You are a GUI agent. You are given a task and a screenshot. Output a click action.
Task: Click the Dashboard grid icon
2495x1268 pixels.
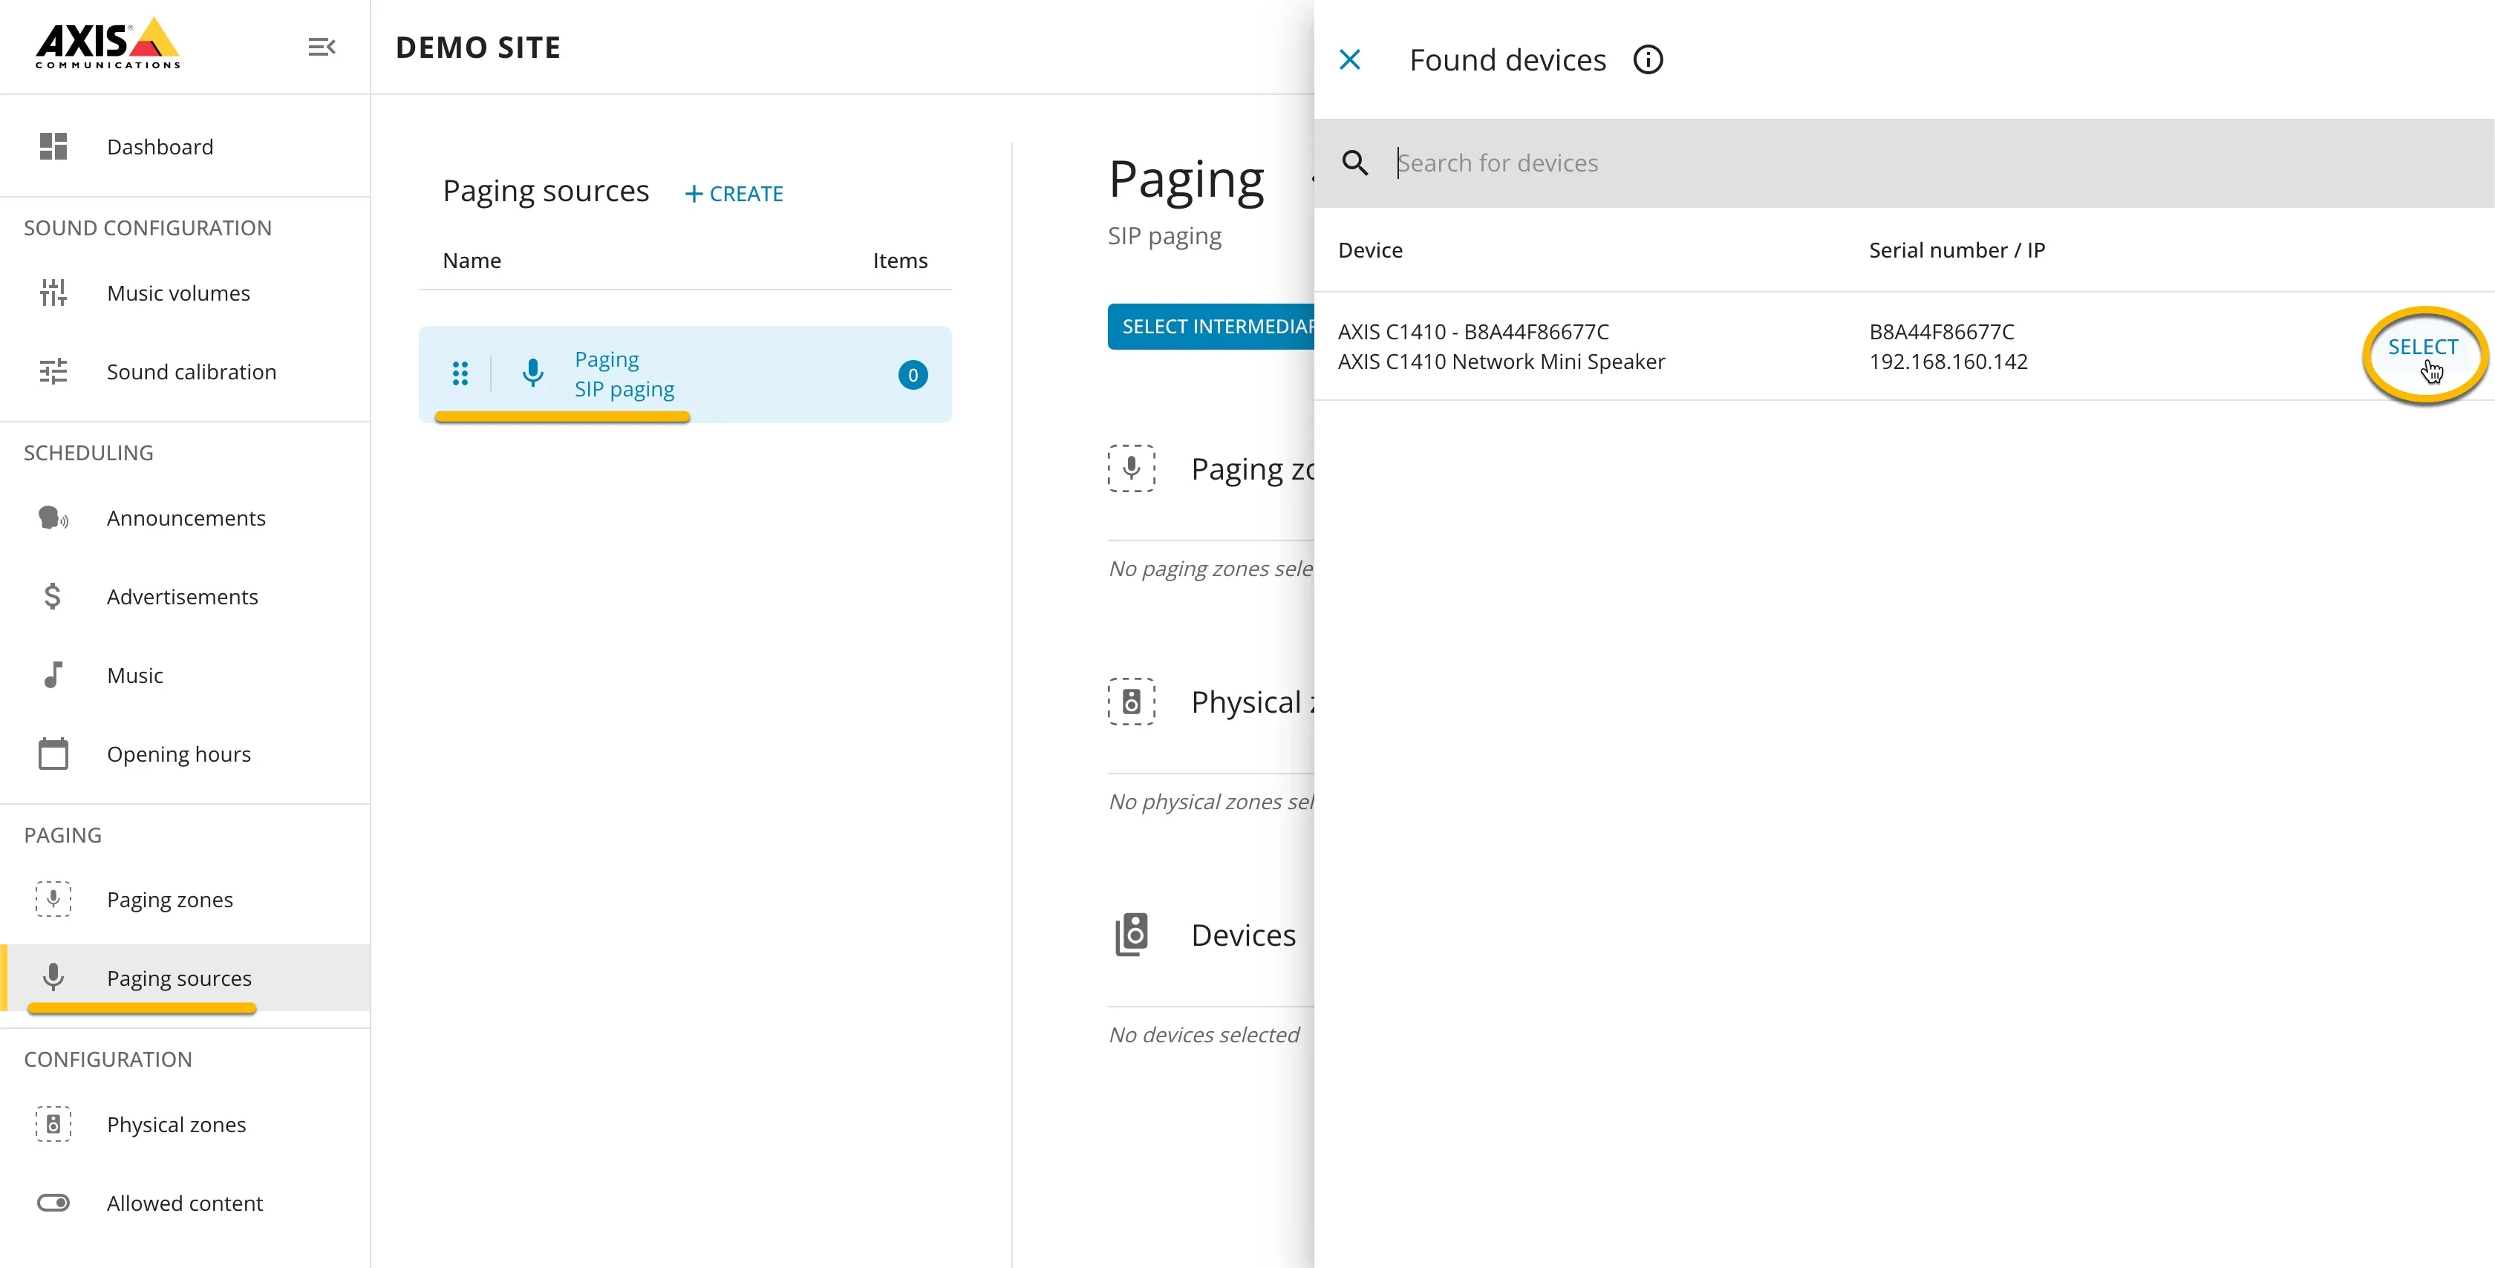[53, 146]
